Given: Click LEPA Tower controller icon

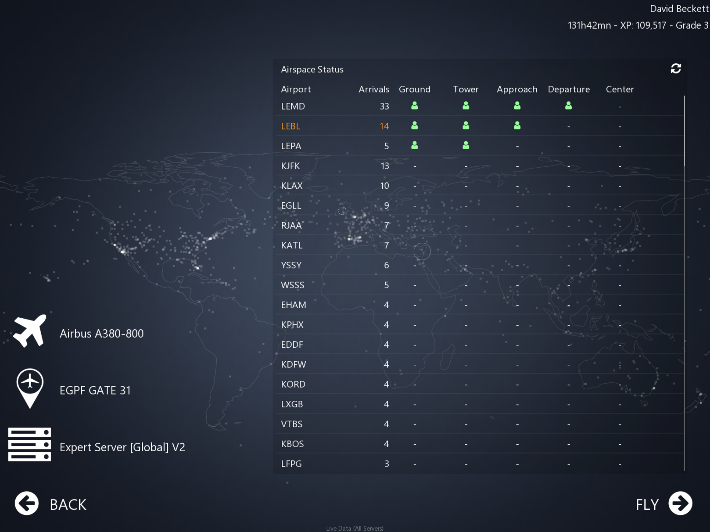Looking at the screenshot, I should [466, 145].
